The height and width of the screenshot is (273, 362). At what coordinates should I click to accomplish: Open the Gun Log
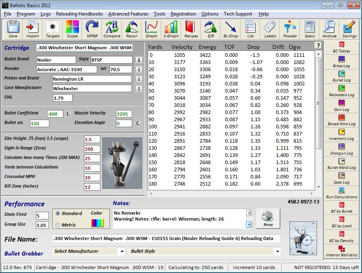pyautogui.click(x=341, y=106)
